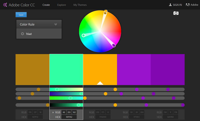Click red value field showing 130

[165, 112]
